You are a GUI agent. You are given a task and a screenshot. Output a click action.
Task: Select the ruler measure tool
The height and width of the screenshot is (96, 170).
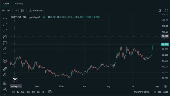click(5, 69)
